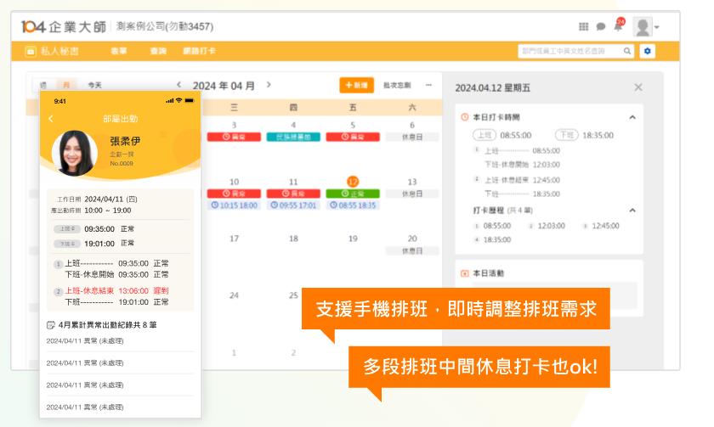This screenshot has width=714, height=427.
Task: Open notifications bell with red badge
Action: pos(619,25)
